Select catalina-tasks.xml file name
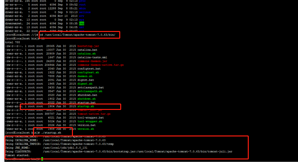The image size is (298, 162). 92,58
